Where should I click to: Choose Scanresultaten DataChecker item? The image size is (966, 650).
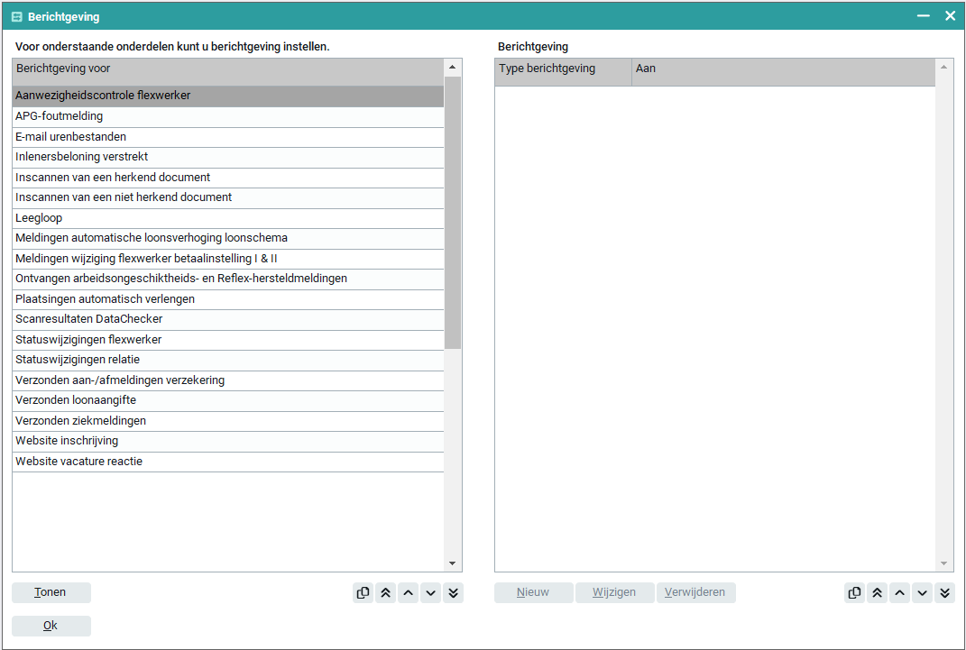click(x=88, y=319)
